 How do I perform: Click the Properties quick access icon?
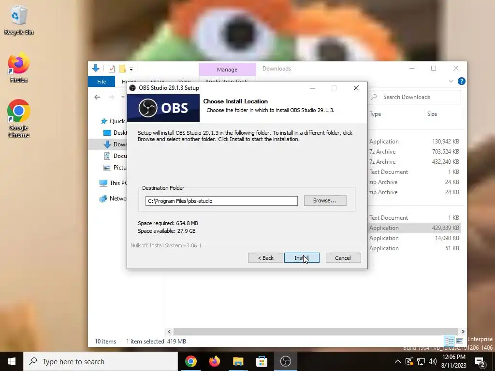pyautogui.click(x=112, y=69)
